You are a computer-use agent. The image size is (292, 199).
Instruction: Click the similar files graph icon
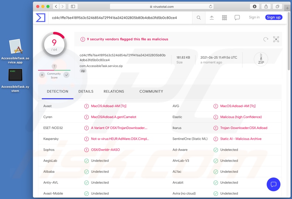276,39
